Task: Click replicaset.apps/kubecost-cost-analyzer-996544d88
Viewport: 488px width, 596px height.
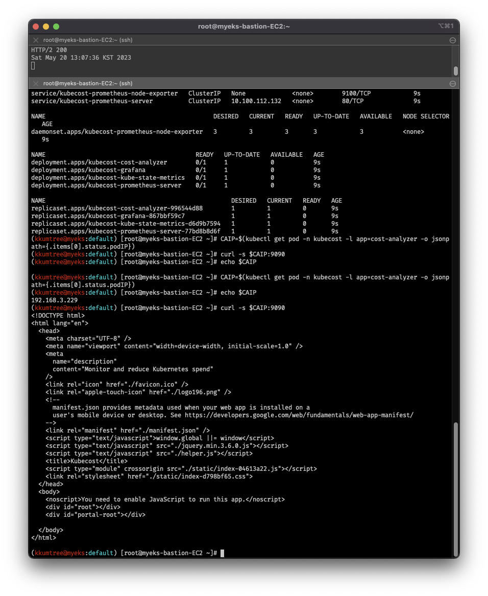Action: tap(117, 208)
